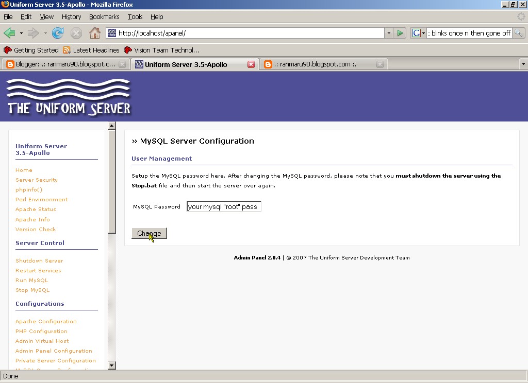The width and height of the screenshot is (528, 383).
Task: Open the list all tabs dropdown
Action: [523, 64]
